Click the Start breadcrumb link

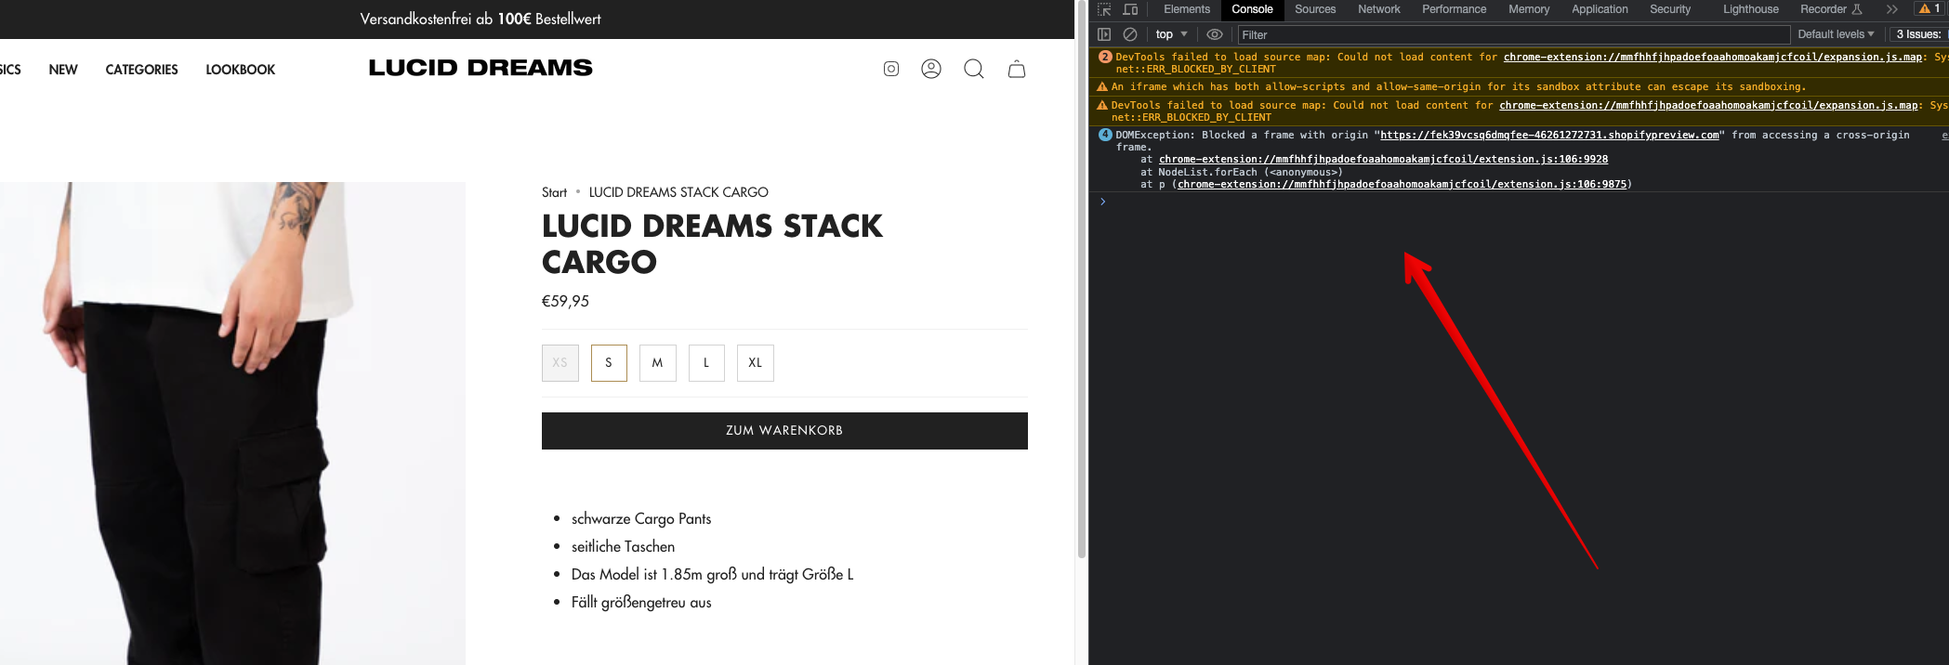click(554, 192)
